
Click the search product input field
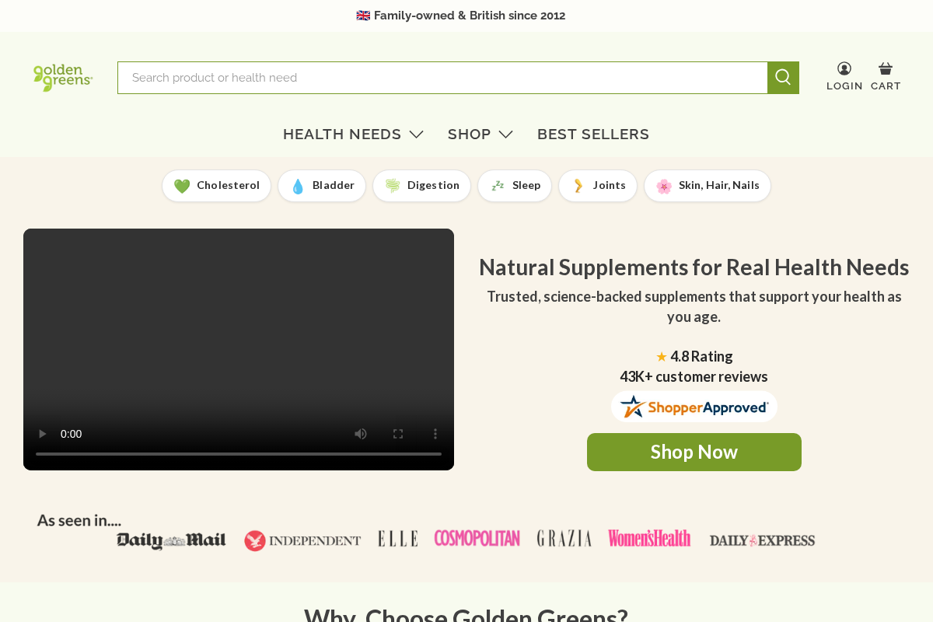[x=443, y=77]
